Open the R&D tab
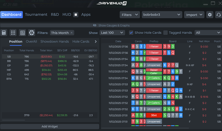This screenshot has width=222, height=131. [x=55, y=15]
